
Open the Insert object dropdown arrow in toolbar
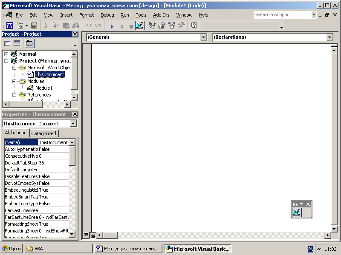point(26,26)
